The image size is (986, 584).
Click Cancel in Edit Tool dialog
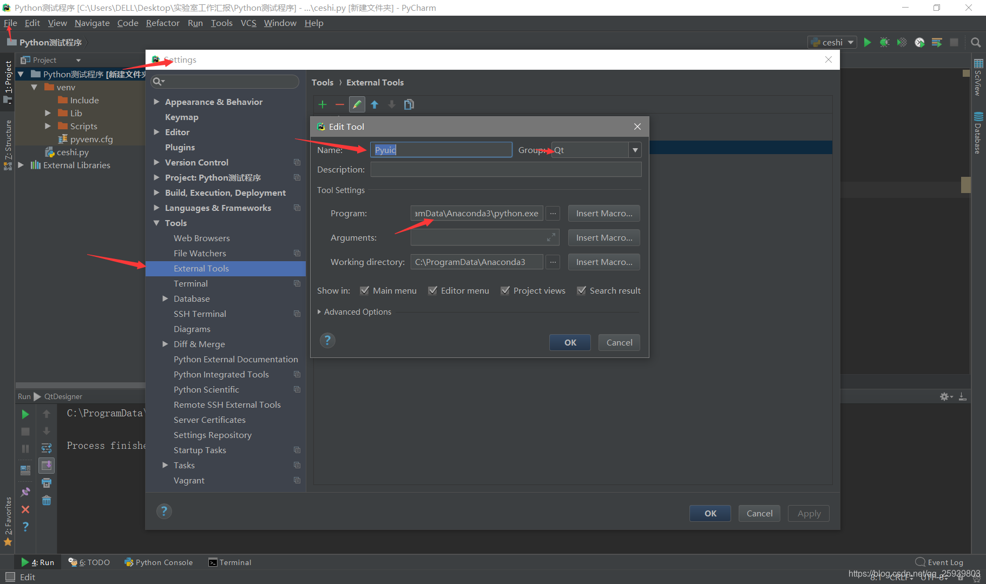(x=619, y=342)
